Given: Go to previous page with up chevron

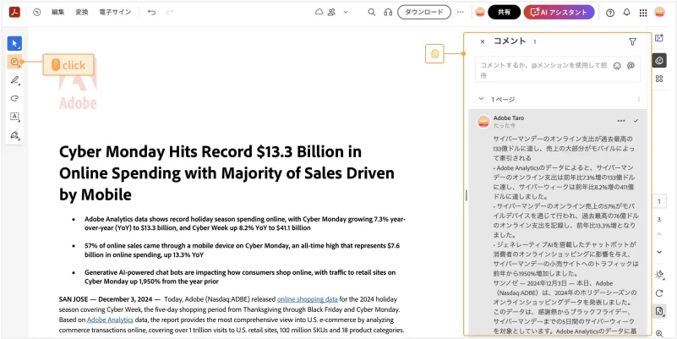Looking at the screenshot, I should coord(659,233).
